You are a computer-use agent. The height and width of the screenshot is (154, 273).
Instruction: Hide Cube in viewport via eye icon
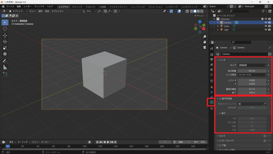pyautogui.click(x=266, y=26)
